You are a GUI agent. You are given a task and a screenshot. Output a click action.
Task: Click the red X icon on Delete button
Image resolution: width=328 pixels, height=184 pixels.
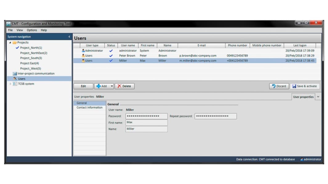point(119,86)
